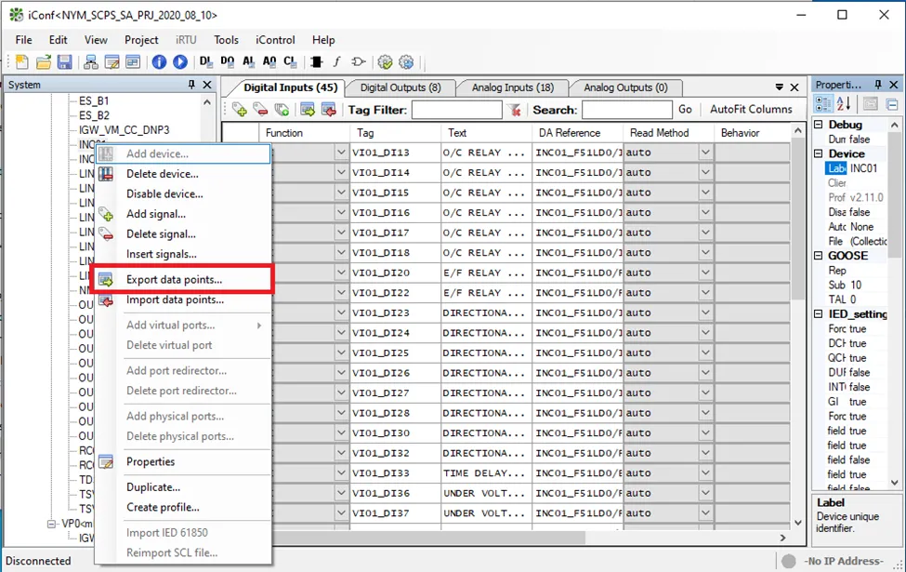Click the Go search button
The height and width of the screenshot is (572, 906).
(685, 110)
